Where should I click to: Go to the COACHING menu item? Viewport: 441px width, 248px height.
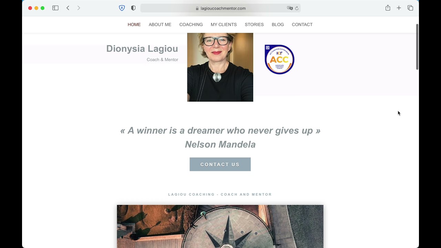click(191, 24)
